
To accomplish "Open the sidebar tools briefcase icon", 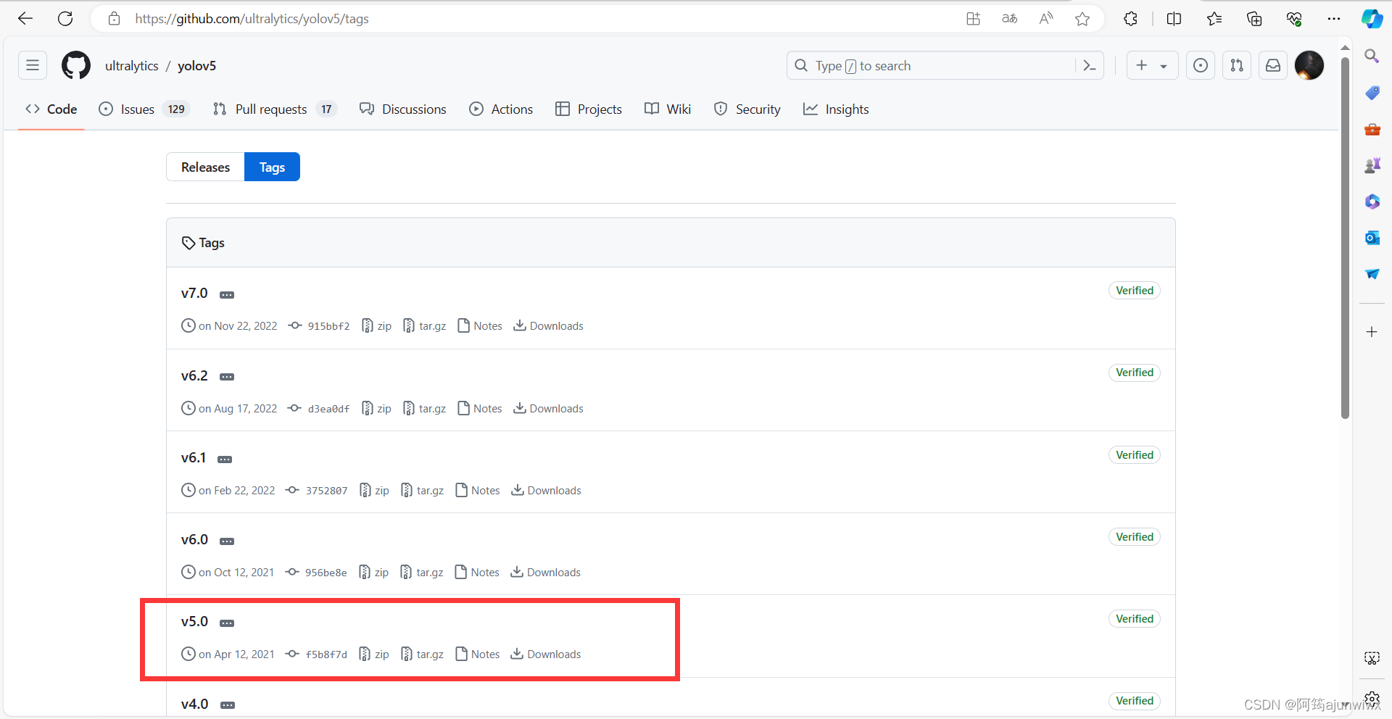I will click(1372, 129).
